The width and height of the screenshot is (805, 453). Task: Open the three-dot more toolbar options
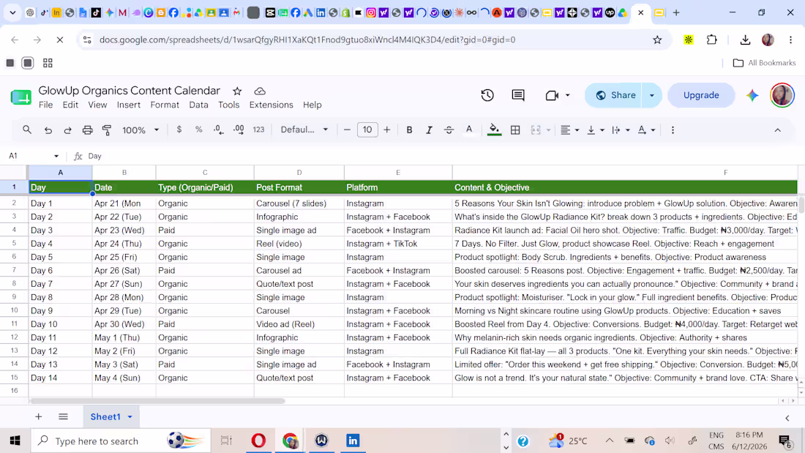click(673, 130)
